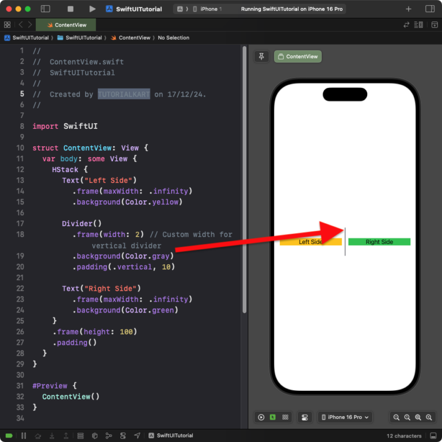Click line number 19 in the gutter
The image size is (442, 442).
click(20, 256)
